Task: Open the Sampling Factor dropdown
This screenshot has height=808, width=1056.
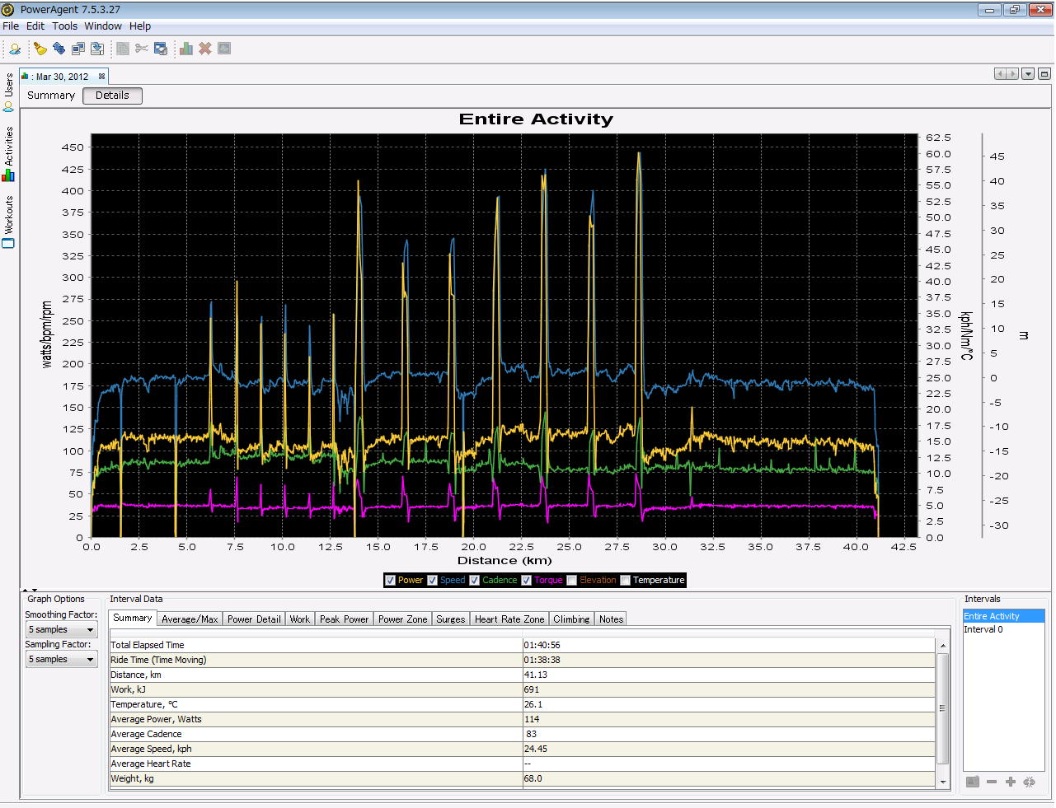Action: click(62, 659)
